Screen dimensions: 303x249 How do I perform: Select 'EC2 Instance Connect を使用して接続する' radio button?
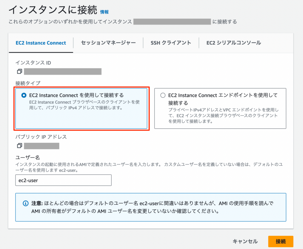click(24, 95)
